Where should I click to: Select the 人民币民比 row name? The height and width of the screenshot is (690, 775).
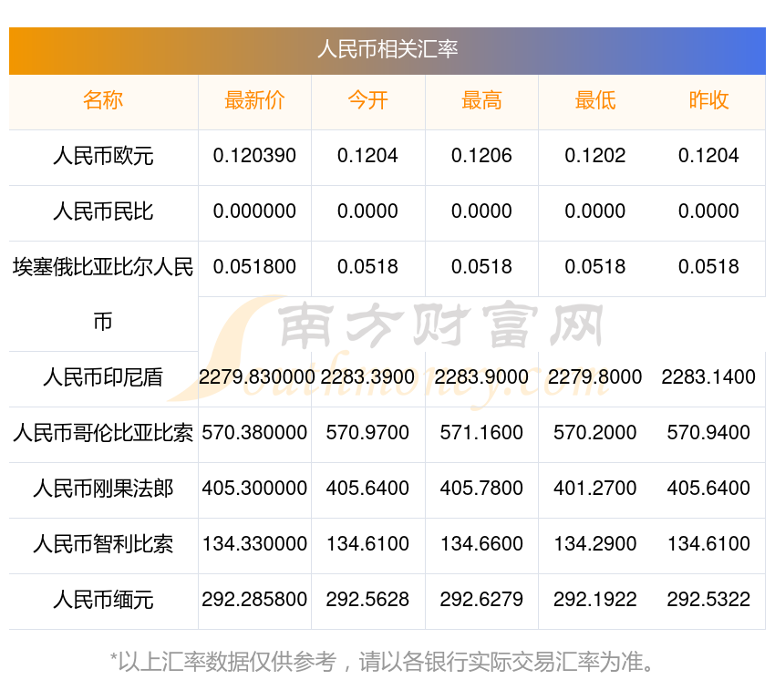point(103,211)
